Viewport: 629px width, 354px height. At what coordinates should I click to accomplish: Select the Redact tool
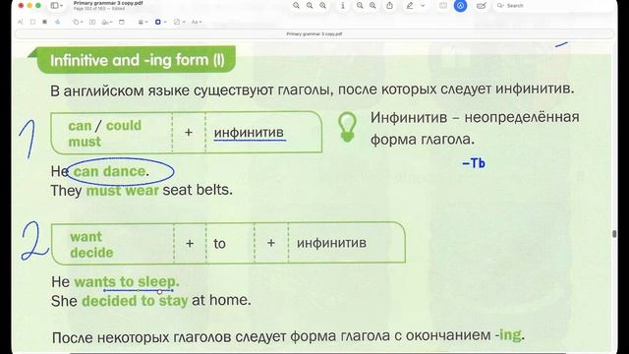[x=44, y=22]
